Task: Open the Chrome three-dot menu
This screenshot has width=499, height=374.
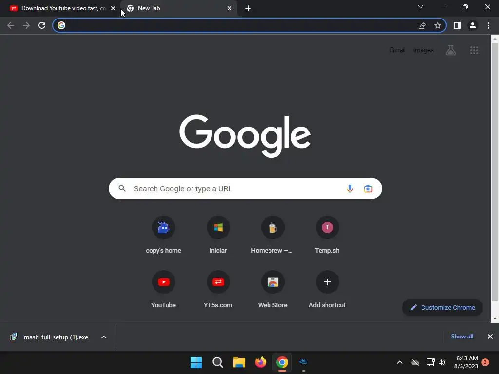Action: (x=488, y=25)
